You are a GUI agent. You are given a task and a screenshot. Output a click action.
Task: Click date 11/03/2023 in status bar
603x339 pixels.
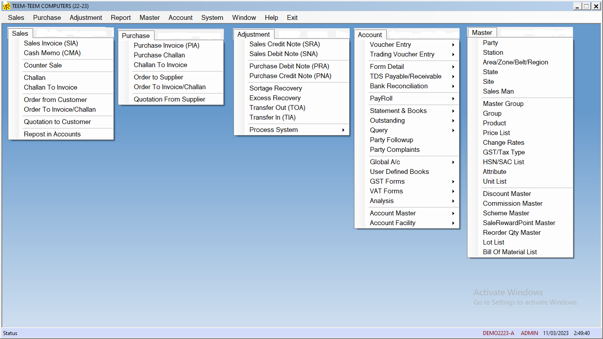pos(556,333)
